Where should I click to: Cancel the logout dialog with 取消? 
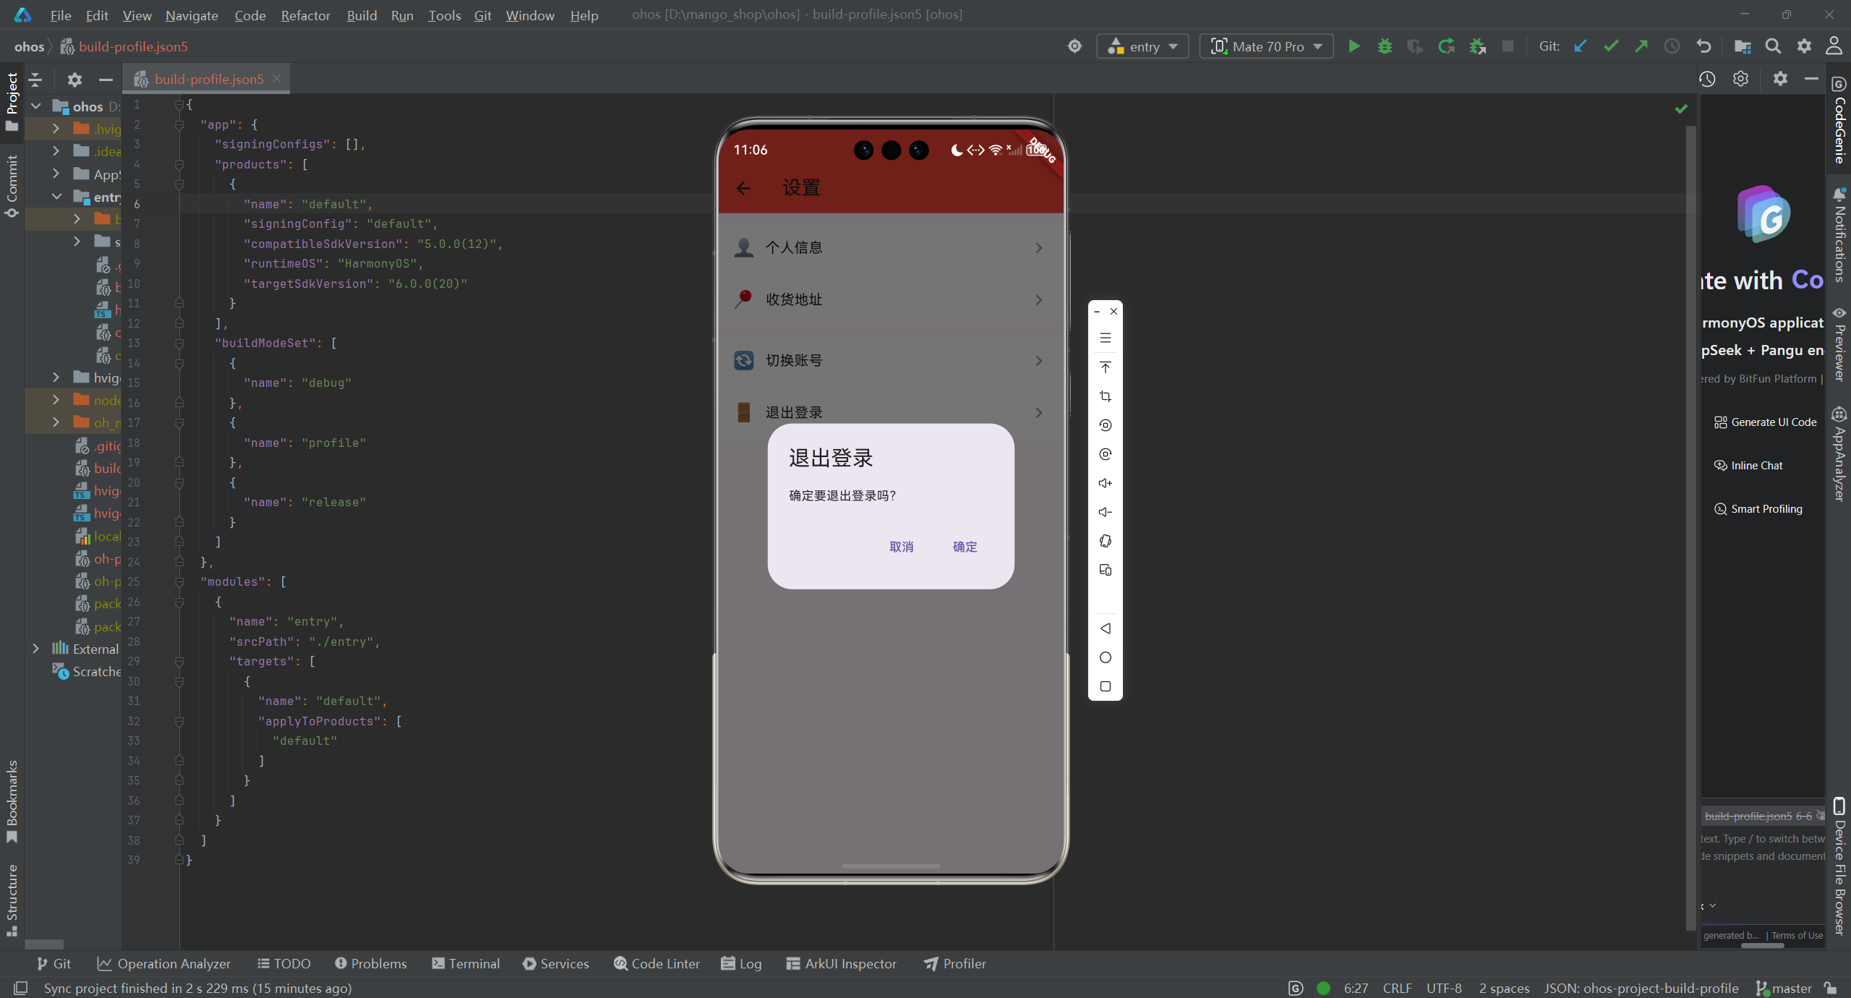(901, 547)
